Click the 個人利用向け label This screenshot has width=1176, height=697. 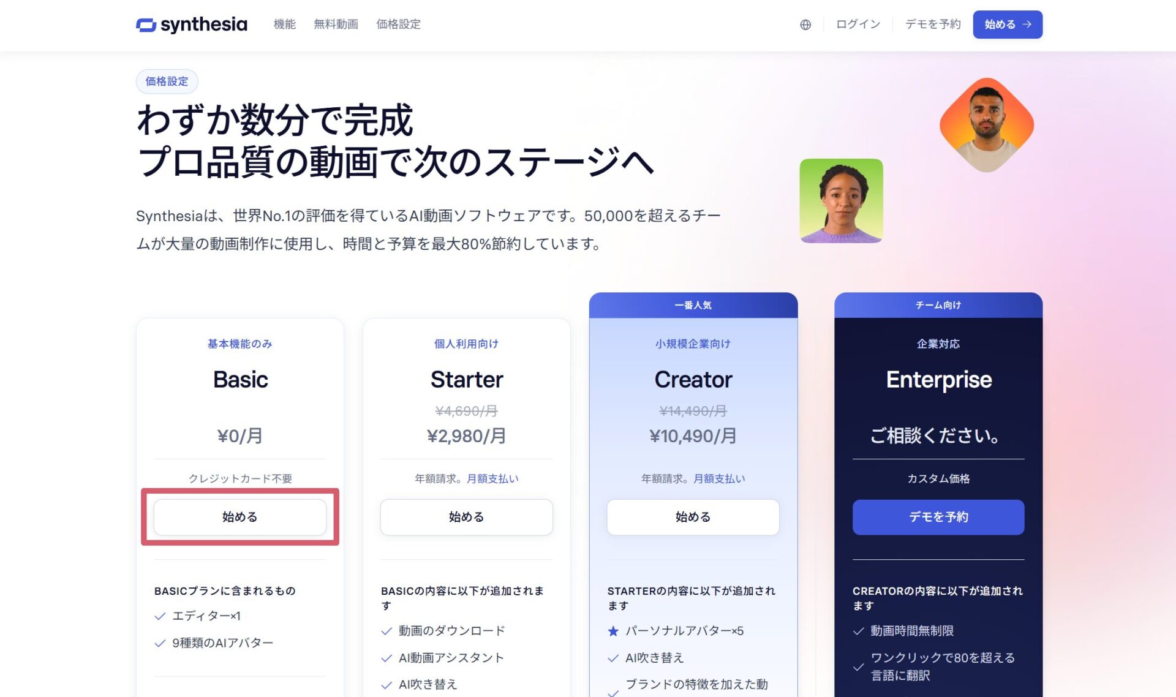pyautogui.click(x=467, y=344)
